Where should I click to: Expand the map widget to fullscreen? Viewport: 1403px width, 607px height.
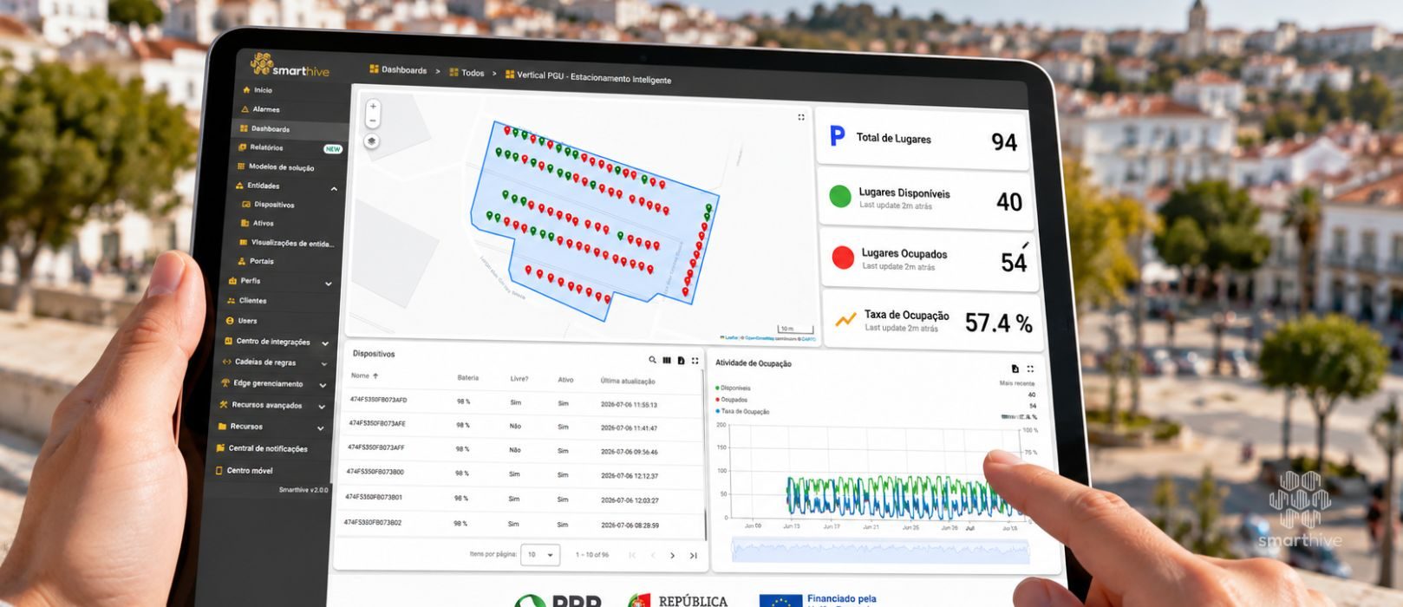pos(801,117)
